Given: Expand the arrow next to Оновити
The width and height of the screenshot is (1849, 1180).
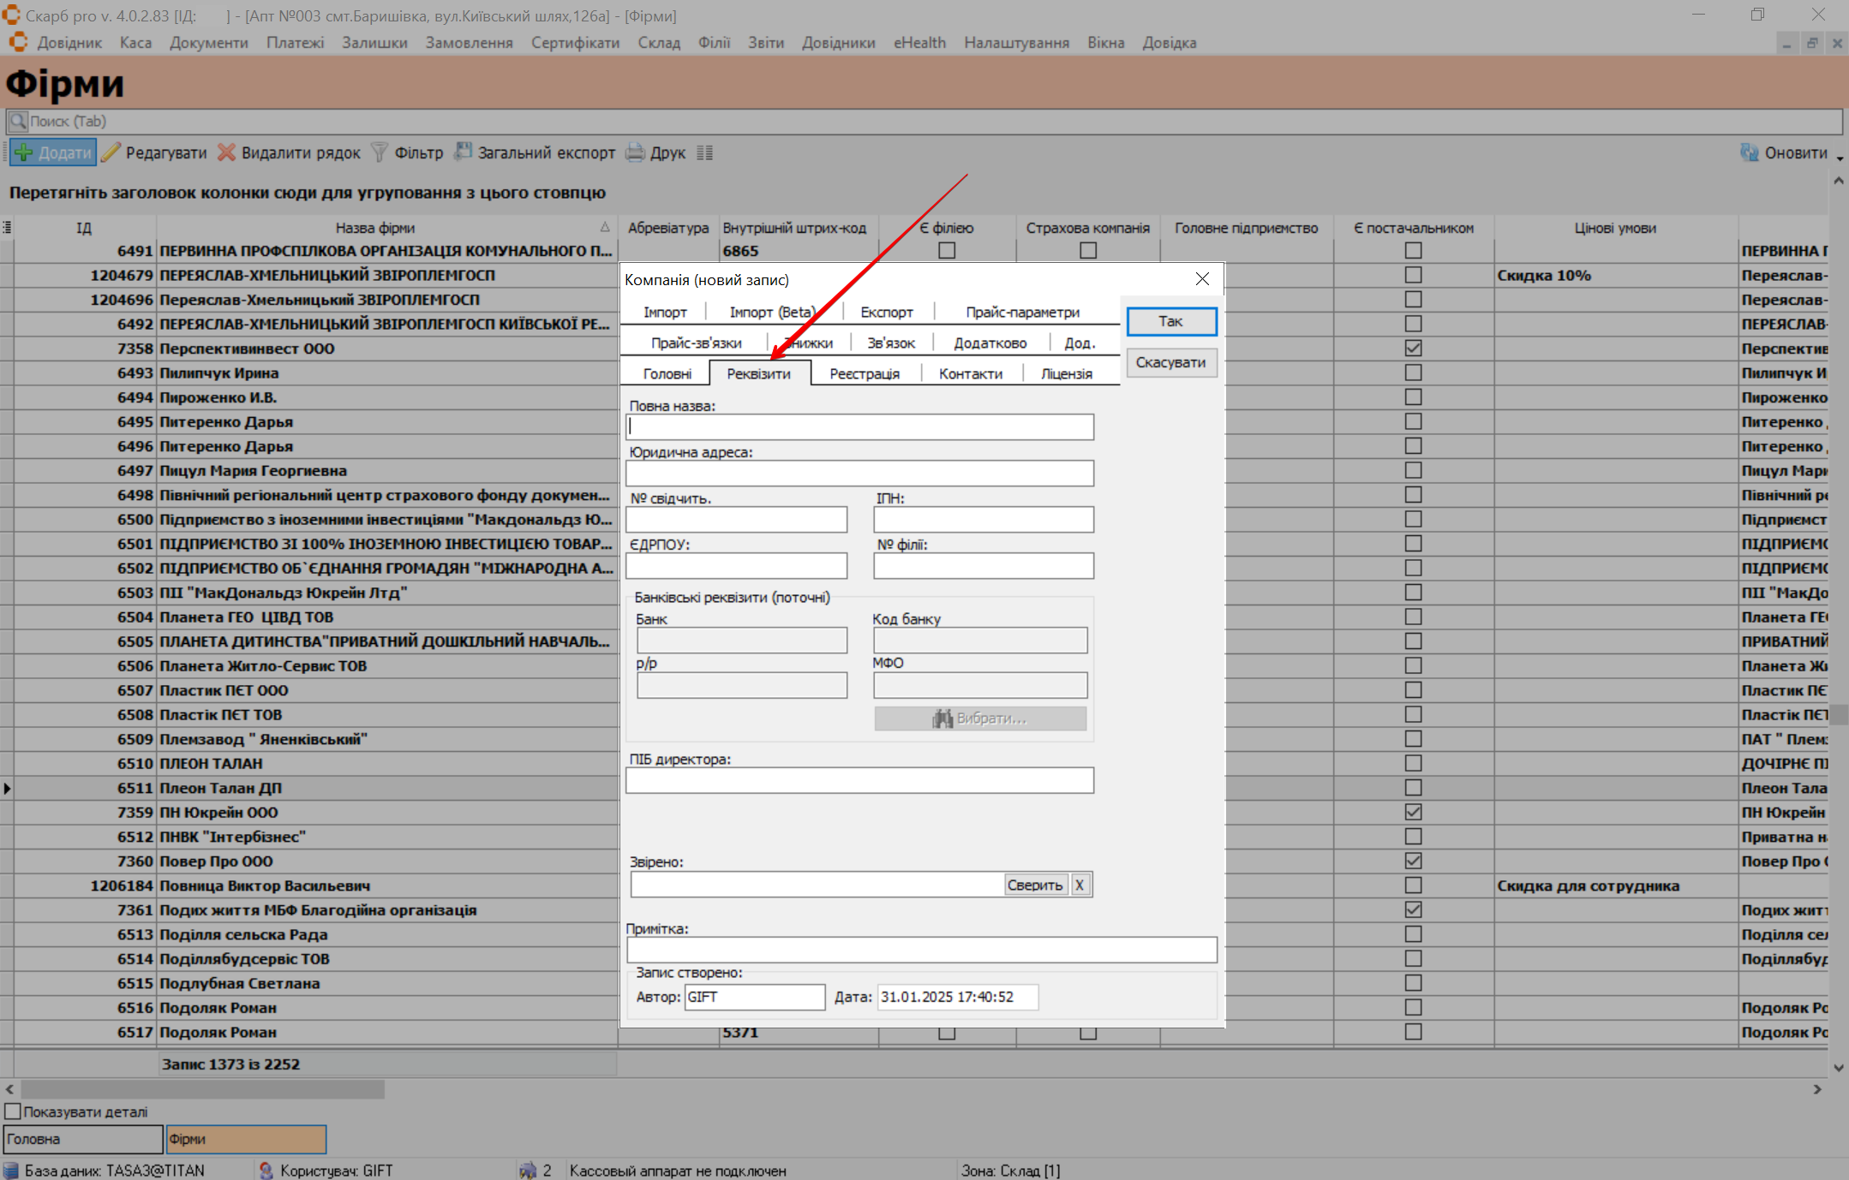Looking at the screenshot, I should 1839,158.
